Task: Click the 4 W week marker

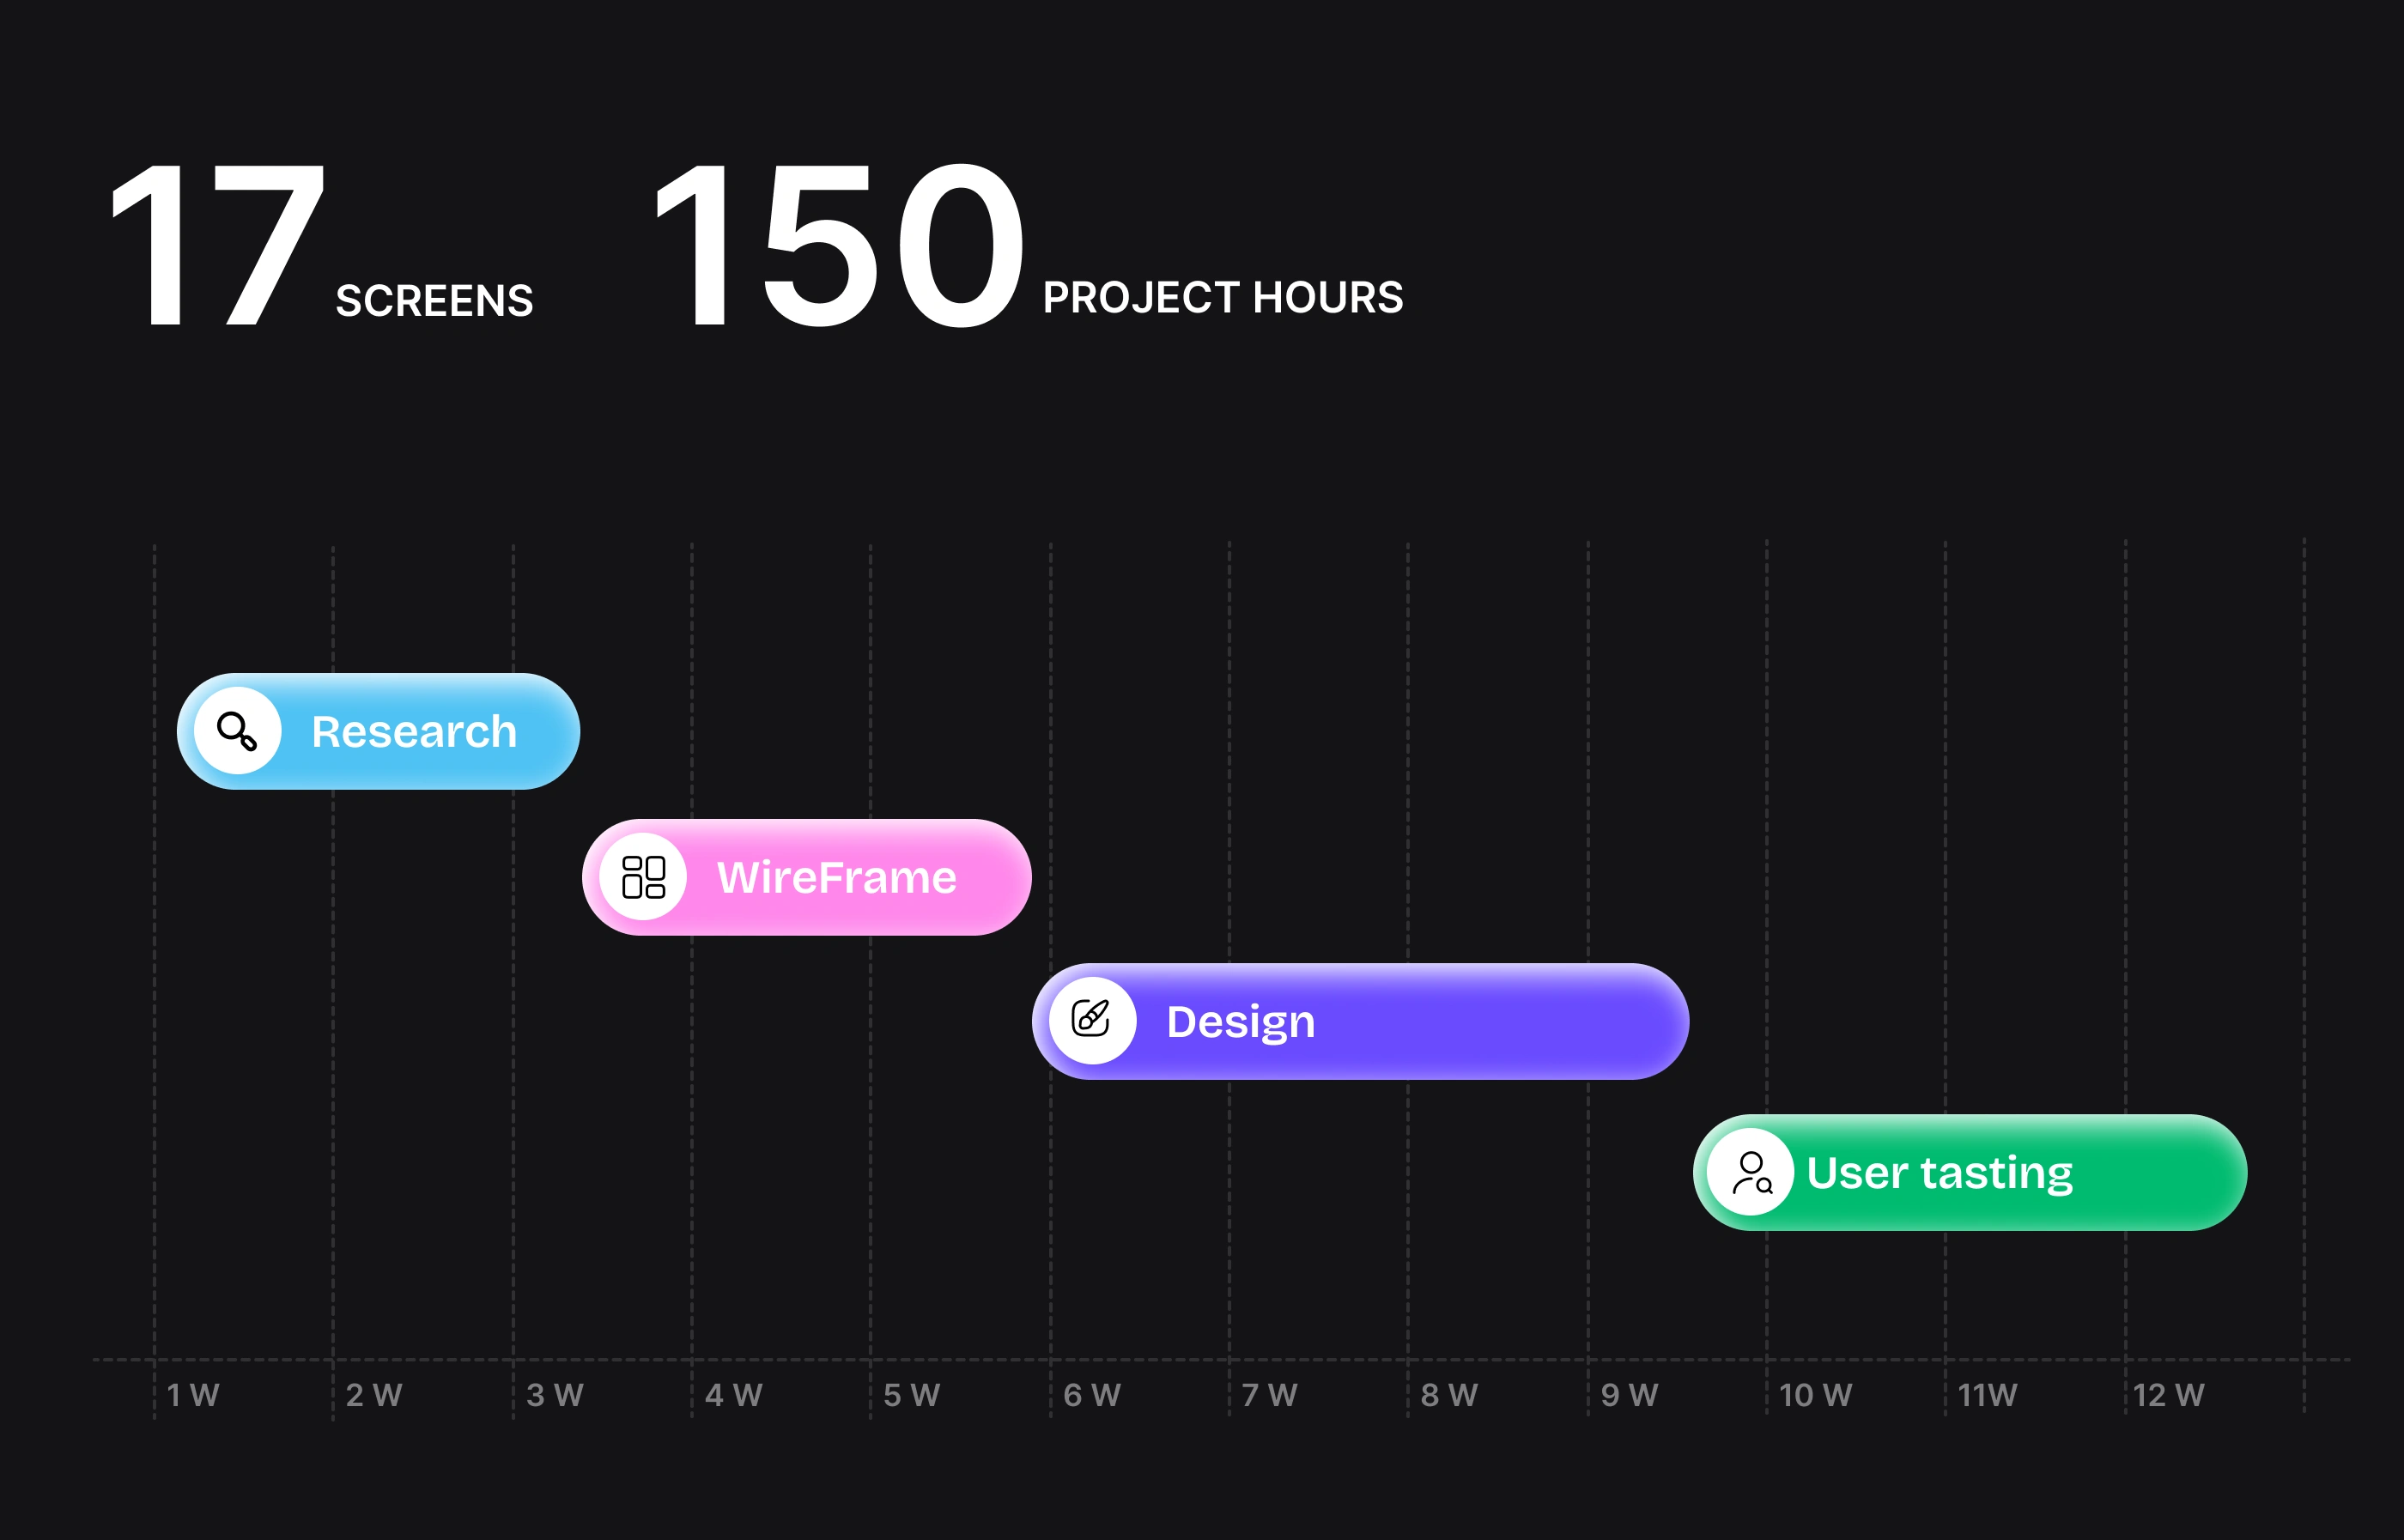Action: (733, 1395)
